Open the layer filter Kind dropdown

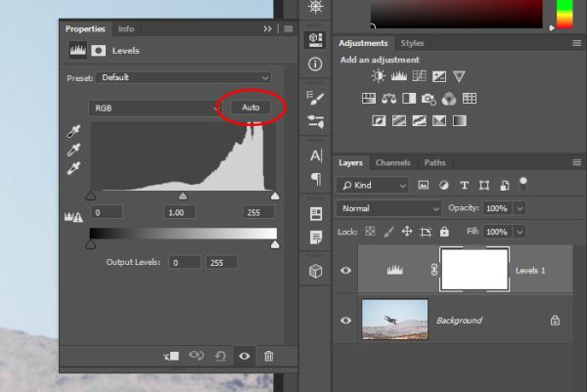(x=373, y=185)
